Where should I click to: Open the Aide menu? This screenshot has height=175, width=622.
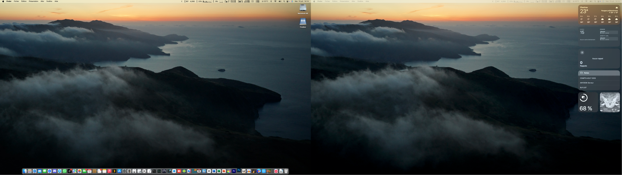click(56, 1)
